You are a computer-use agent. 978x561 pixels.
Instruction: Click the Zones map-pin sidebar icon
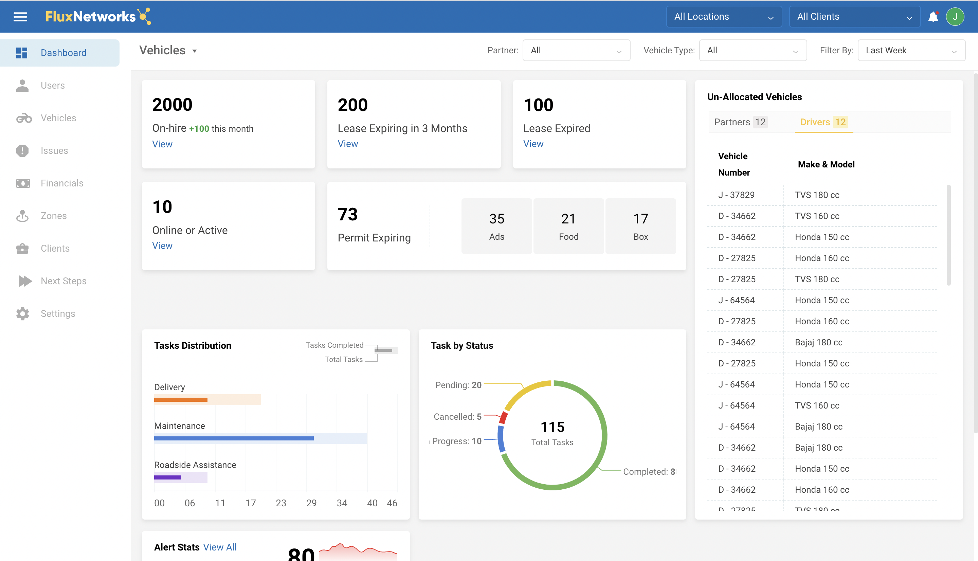(x=22, y=216)
